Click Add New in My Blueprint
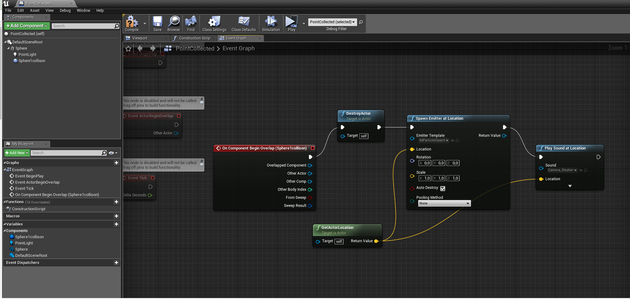This screenshot has width=630, height=299. [17, 153]
